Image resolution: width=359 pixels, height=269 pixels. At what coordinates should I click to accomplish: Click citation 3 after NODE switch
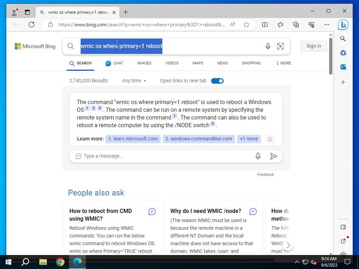tap(213, 124)
